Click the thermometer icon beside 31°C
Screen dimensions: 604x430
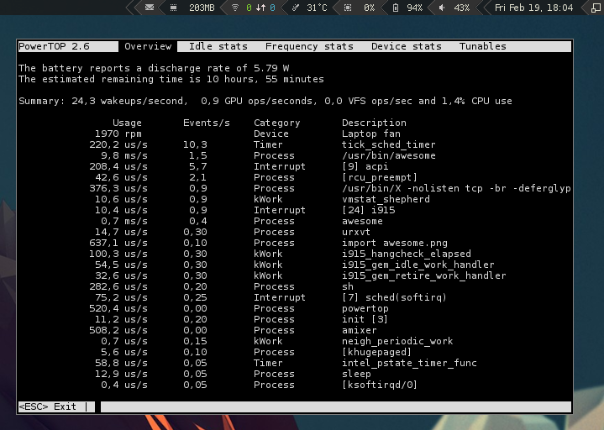pos(296,8)
